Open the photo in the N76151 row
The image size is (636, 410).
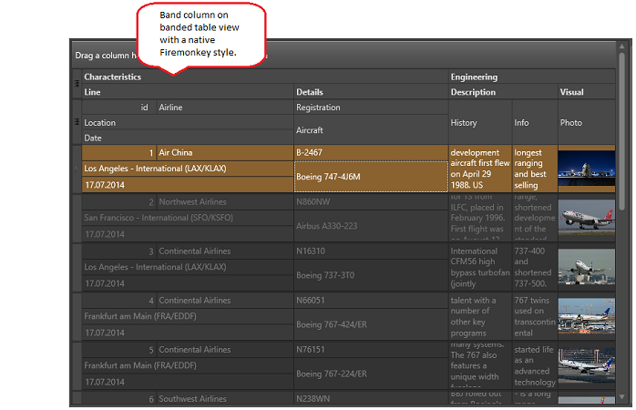[x=587, y=365]
